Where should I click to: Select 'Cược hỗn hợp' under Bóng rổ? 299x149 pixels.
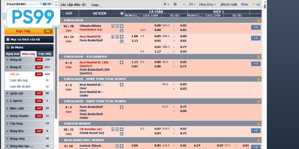(x=19, y=80)
